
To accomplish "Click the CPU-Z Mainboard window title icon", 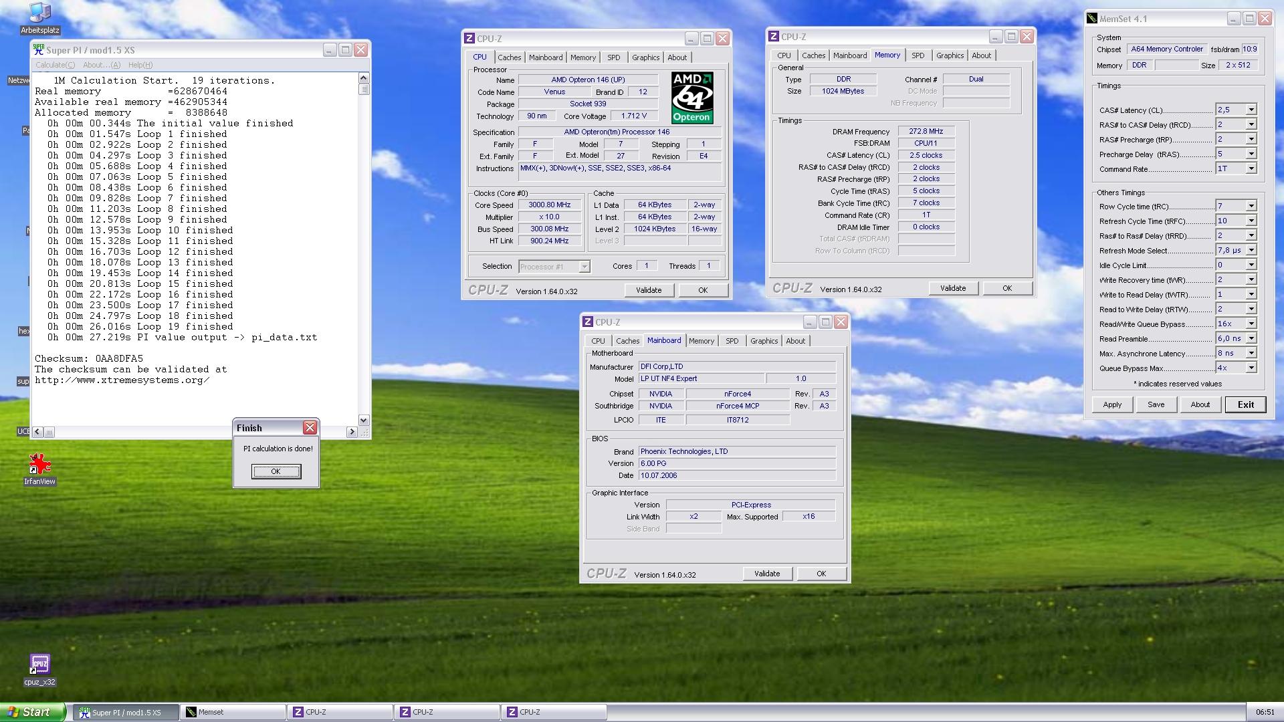I will point(588,322).
